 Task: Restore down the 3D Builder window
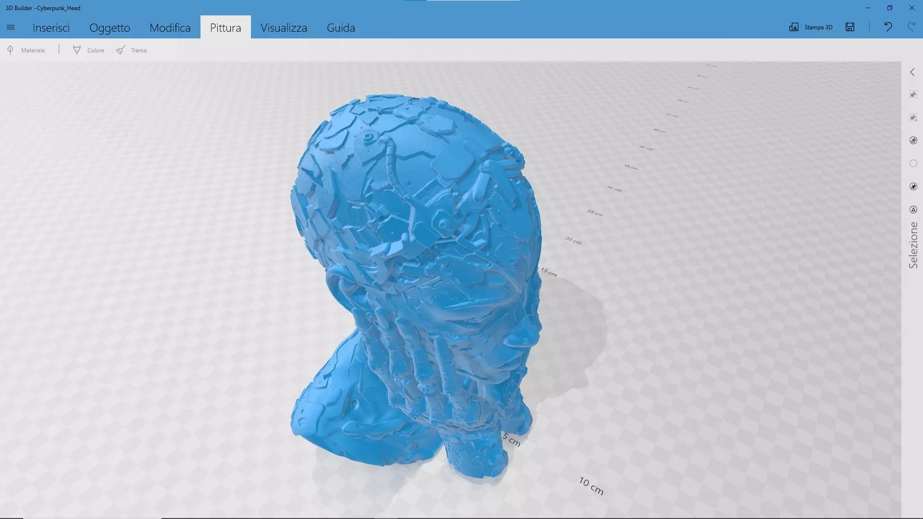(890, 8)
